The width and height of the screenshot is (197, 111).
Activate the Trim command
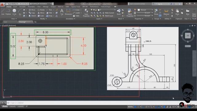coord(49,10)
